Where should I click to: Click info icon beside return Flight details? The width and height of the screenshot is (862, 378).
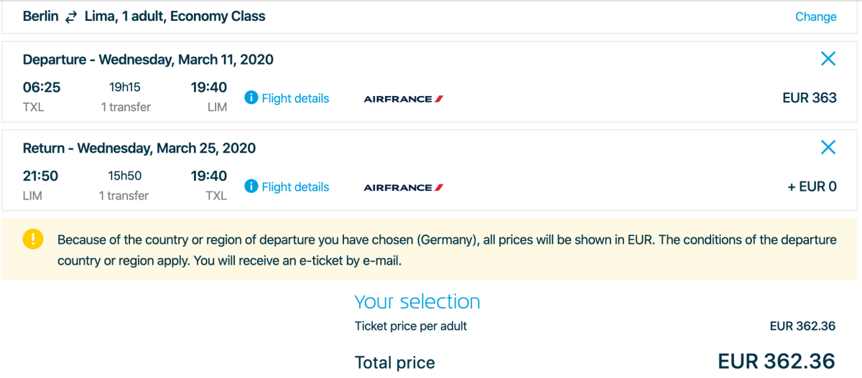click(x=251, y=187)
